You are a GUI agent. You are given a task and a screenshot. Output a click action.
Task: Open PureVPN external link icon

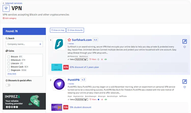(x=185, y=81)
